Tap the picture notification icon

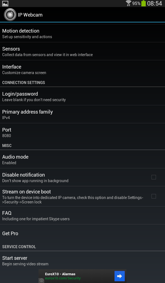point(5,3)
